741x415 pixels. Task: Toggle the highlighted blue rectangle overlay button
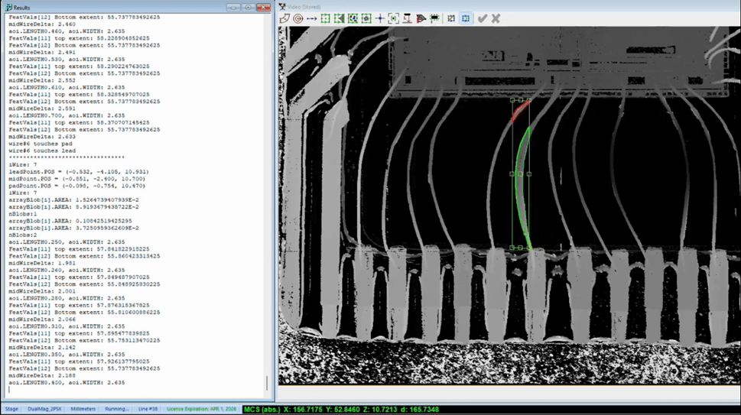pos(465,18)
